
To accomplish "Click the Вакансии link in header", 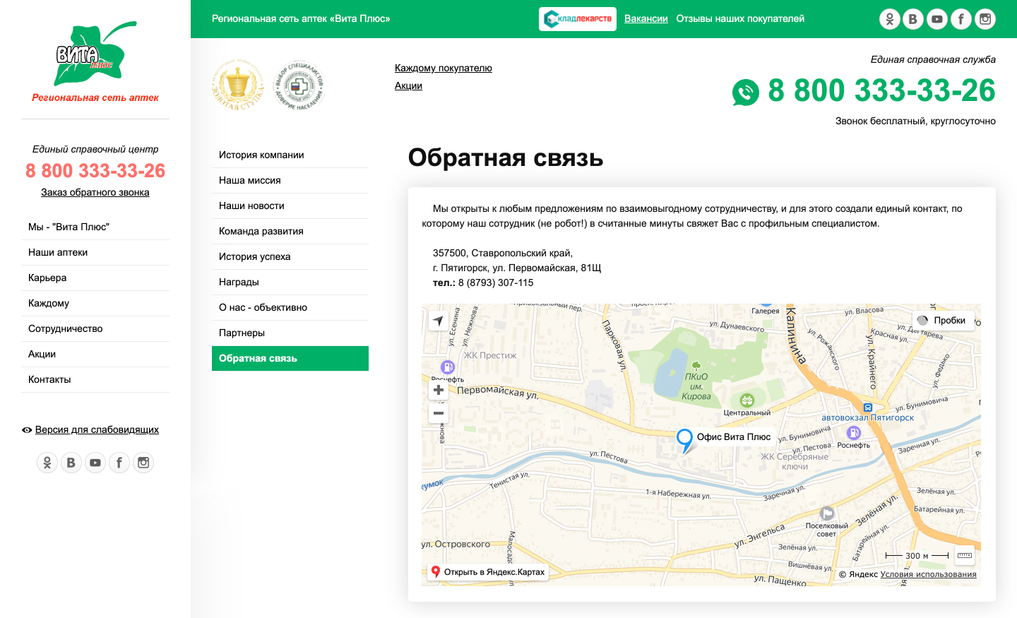I will [x=646, y=19].
